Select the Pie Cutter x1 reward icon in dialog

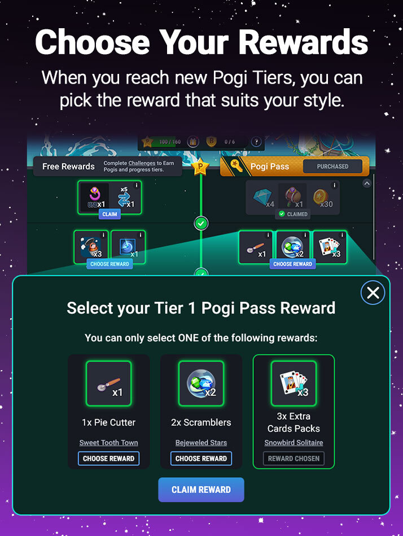pos(109,384)
